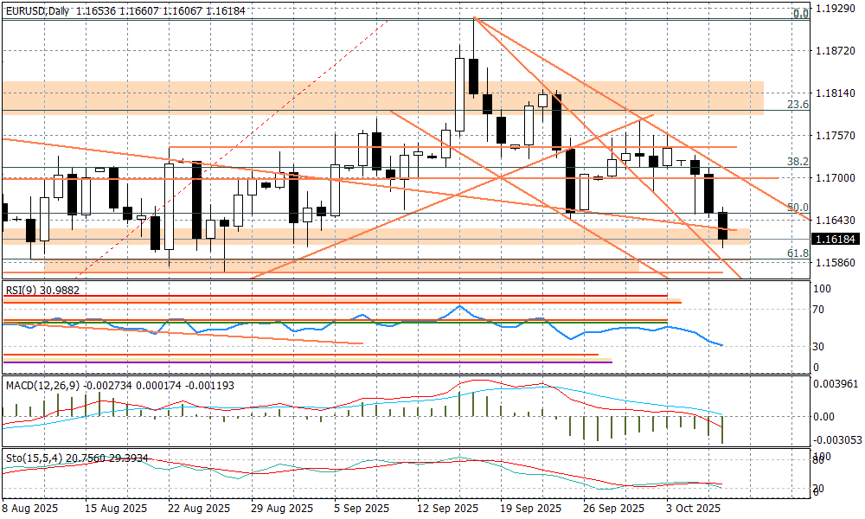Click the 12 Sep 2025 date label
This screenshot has width=865, height=519.
point(447,509)
